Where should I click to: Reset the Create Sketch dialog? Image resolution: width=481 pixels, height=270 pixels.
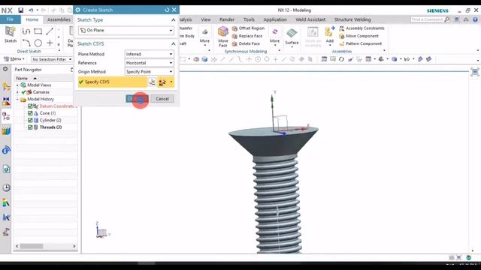coord(167,10)
